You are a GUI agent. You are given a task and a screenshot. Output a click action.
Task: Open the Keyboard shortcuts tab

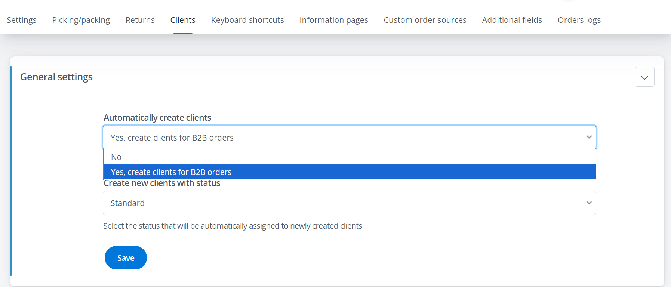pos(247,20)
